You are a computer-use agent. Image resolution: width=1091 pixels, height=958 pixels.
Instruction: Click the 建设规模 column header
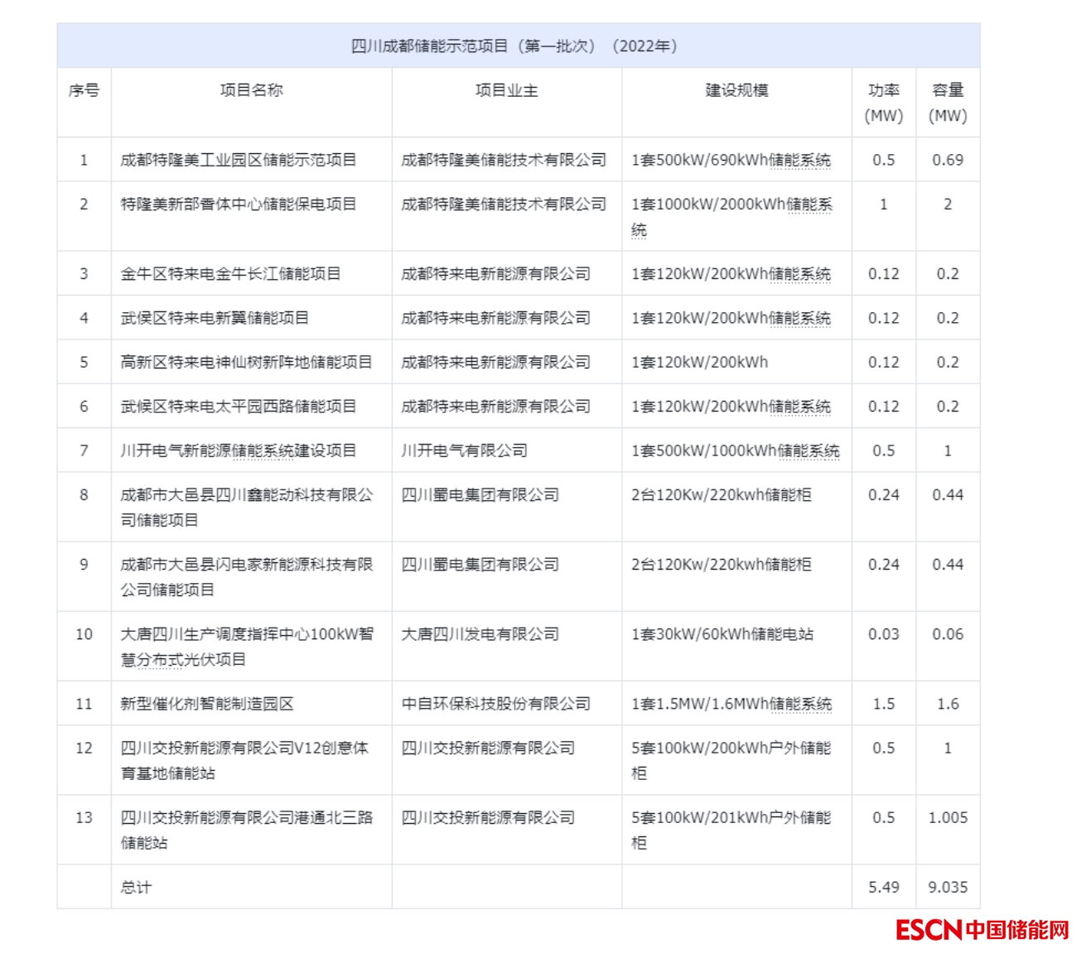pos(736,90)
